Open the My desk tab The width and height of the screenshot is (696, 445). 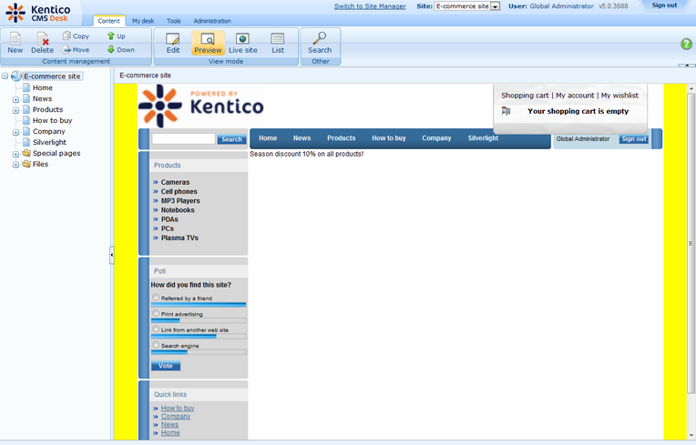click(143, 21)
